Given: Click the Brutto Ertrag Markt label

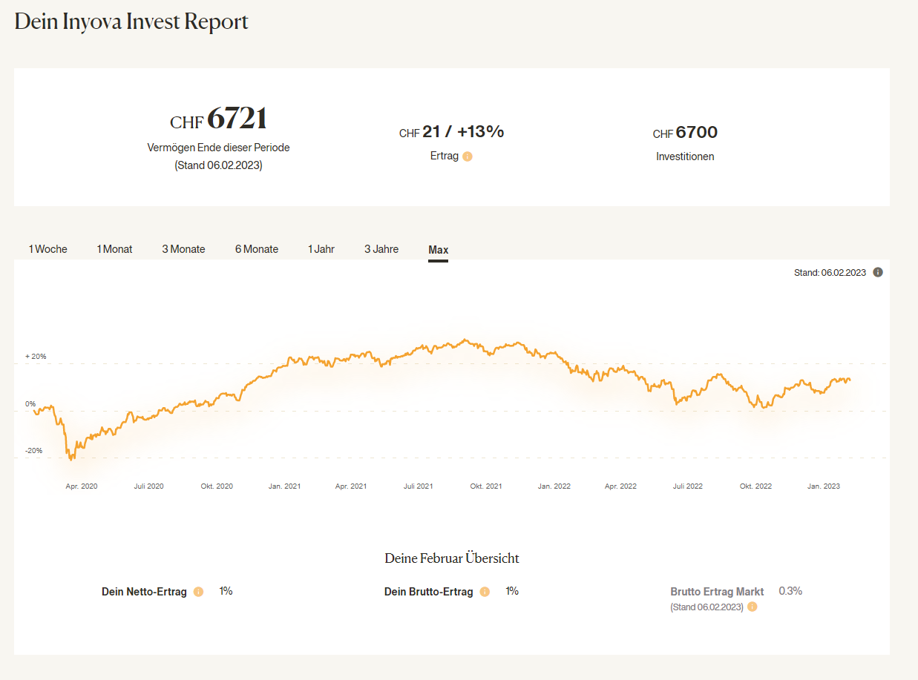Looking at the screenshot, I should [x=717, y=592].
